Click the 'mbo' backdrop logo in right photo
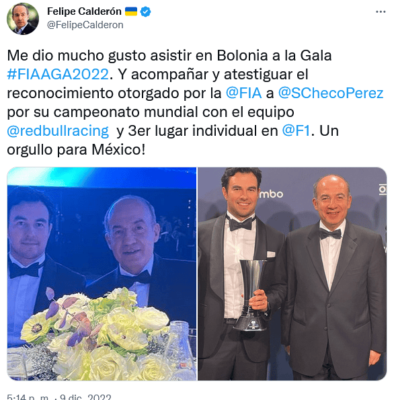The height and width of the screenshot is (400, 394). click(271, 194)
